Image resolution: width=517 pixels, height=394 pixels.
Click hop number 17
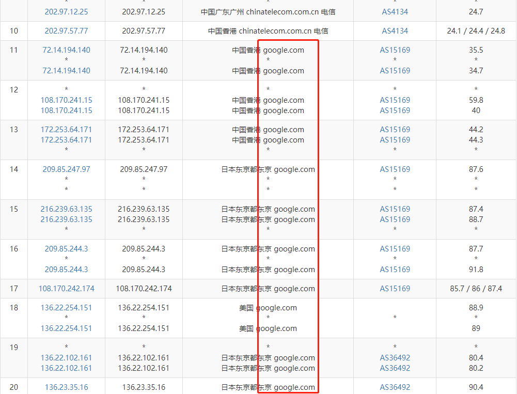tap(14, 289)
